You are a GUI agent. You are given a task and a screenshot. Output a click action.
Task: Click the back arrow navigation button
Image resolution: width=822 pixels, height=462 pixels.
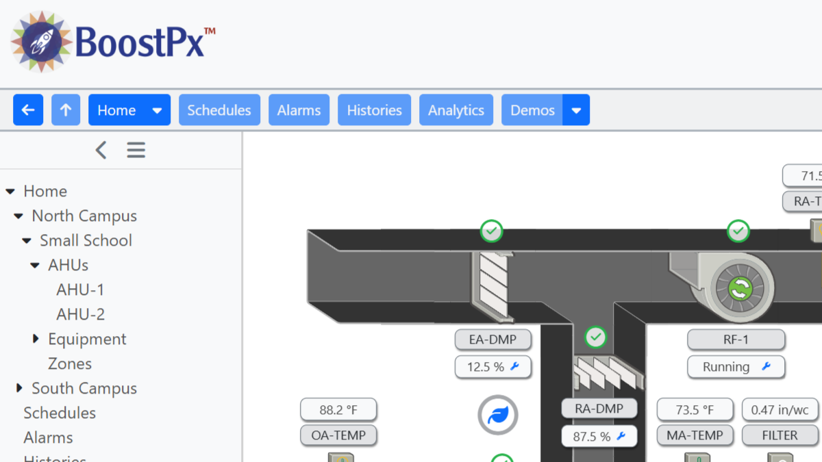click(28, 110)
